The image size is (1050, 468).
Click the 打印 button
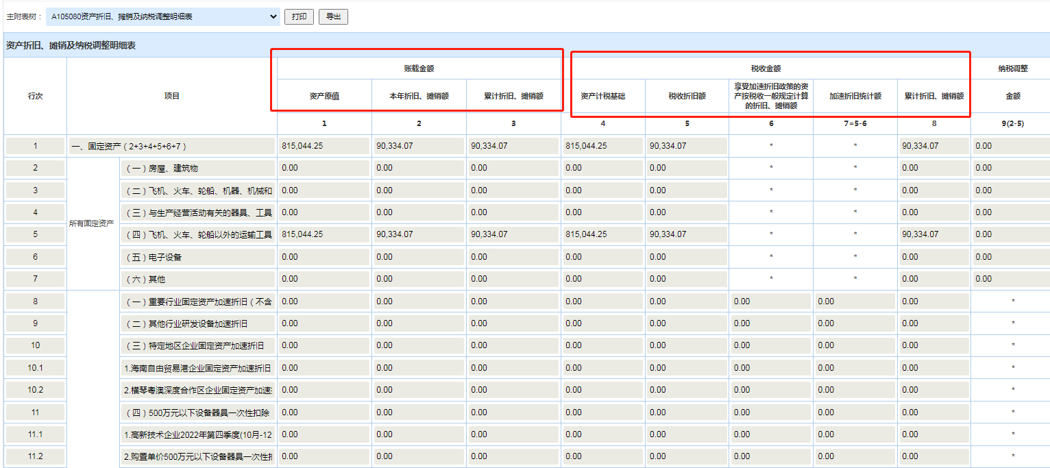click(299, 16)
